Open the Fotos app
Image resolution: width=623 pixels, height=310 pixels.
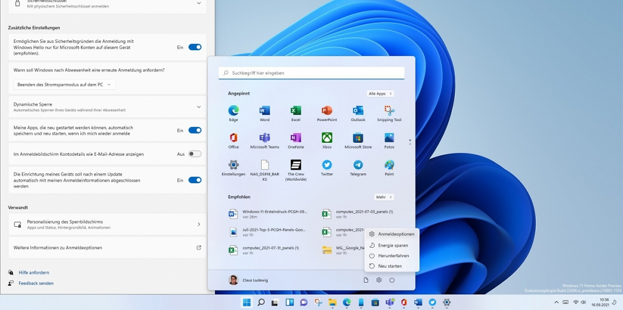(389, 141)
